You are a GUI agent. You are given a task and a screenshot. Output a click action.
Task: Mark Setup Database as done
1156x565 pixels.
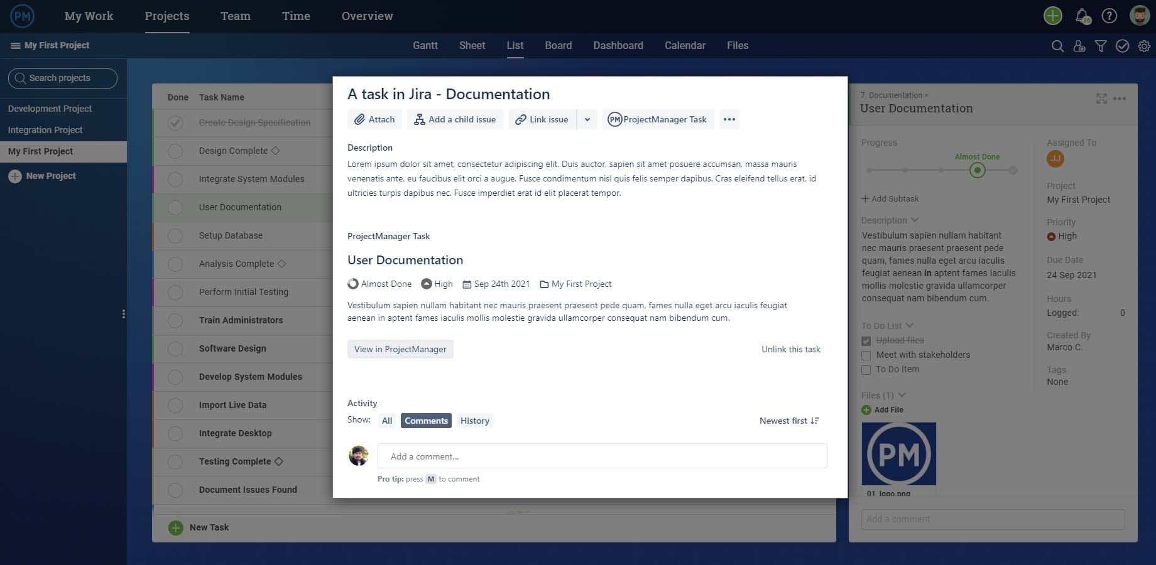pyautogui.click(x=175, y=236)
